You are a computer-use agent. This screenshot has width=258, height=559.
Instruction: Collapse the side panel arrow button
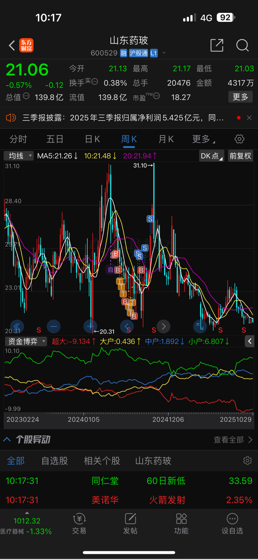(x=250, y=341)
